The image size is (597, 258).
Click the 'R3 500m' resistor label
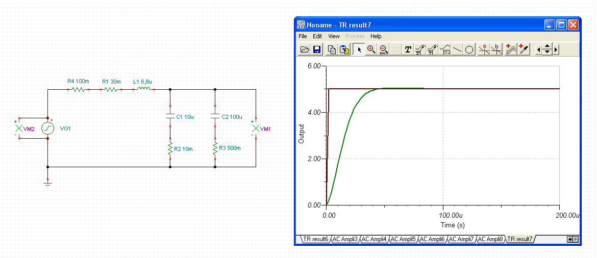pyautogui.click(x=230, y=149)
